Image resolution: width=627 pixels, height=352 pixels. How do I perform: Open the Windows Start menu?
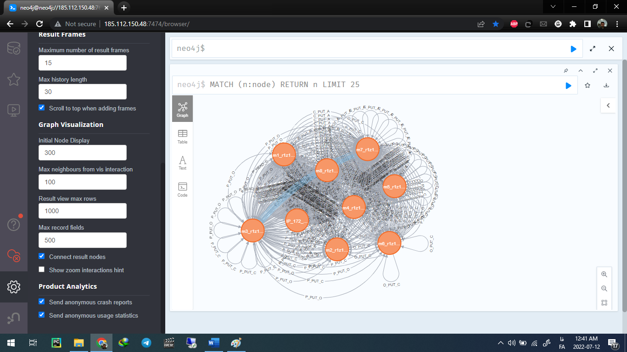pyautogui.click(x=11, y=342)
